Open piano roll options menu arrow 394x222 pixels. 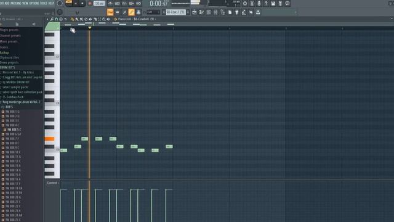[x=47, y=19]
